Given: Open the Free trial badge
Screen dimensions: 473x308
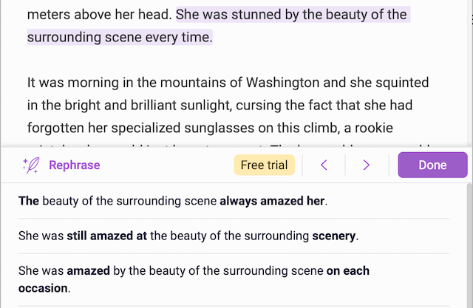Looking at the screenshot, I should [x=265, y=165].
